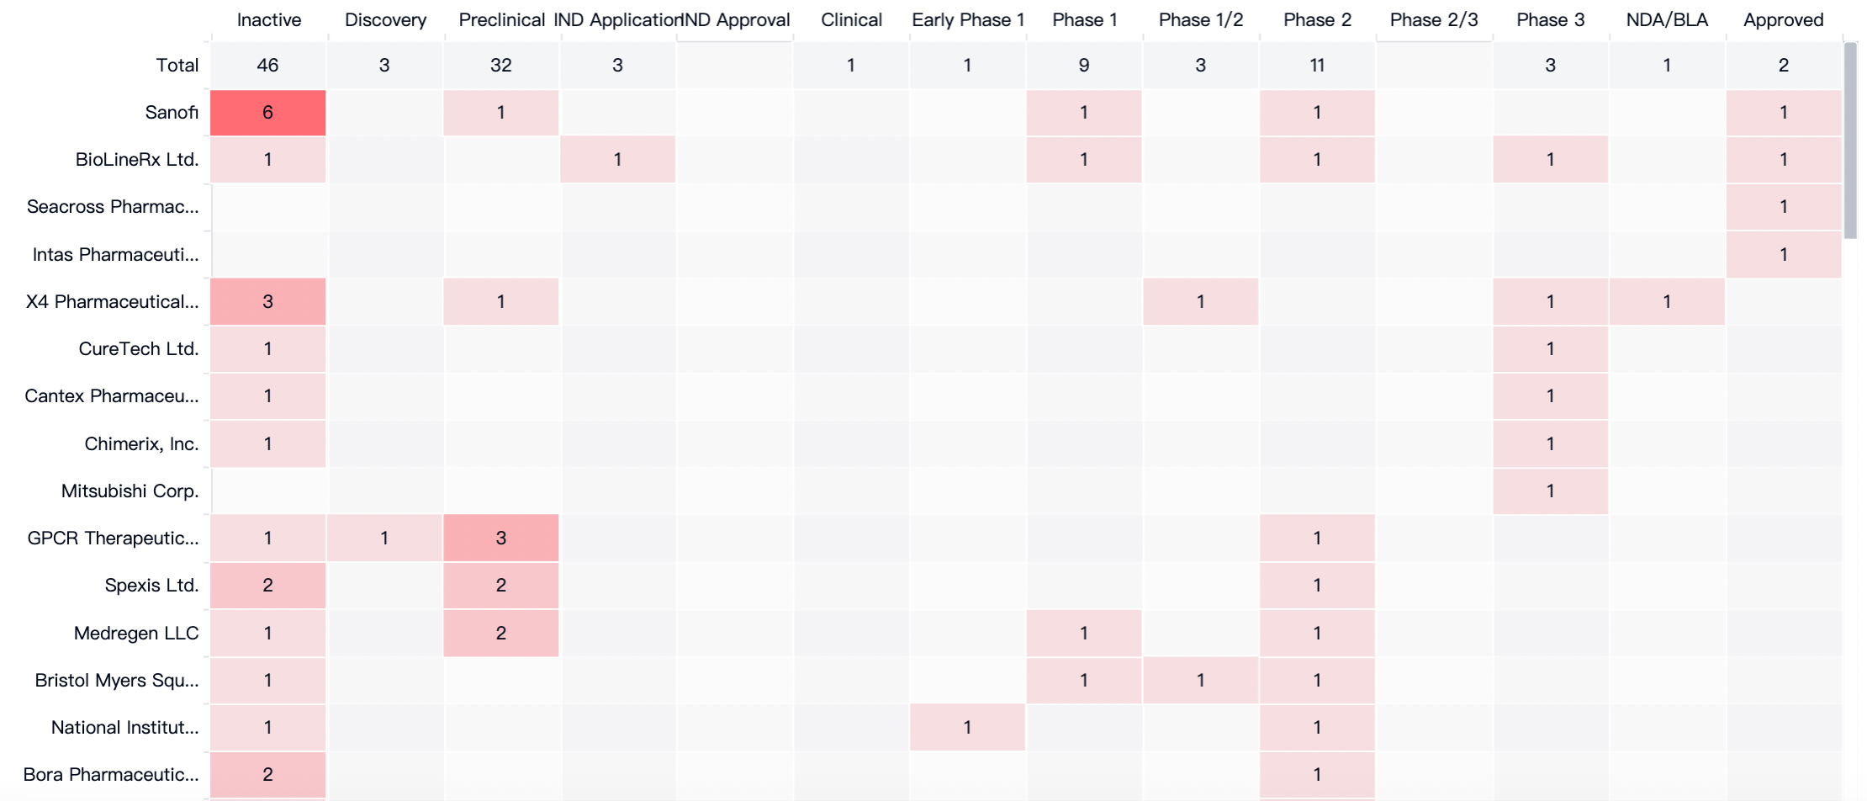Click the Inactive column header
This screenshot has width=1867, height=801.
(268, 19)
